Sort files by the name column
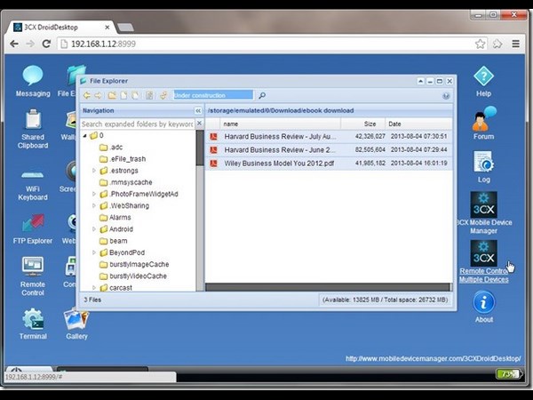 point(280,124)
